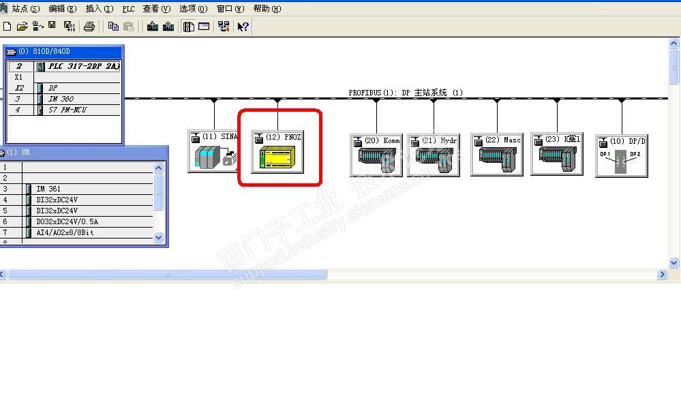
Task: Select the X1 rack row
Action: pyautogui.click(x=64, y=77)
